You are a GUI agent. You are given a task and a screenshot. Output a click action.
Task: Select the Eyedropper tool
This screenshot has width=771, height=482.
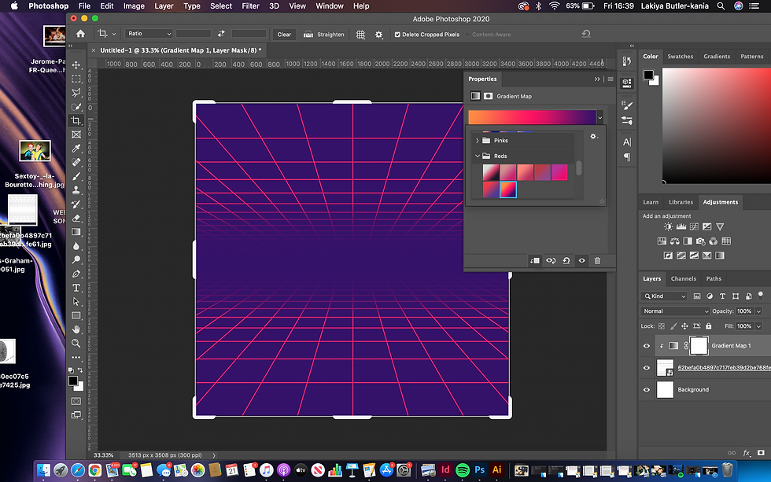[76, 148]
